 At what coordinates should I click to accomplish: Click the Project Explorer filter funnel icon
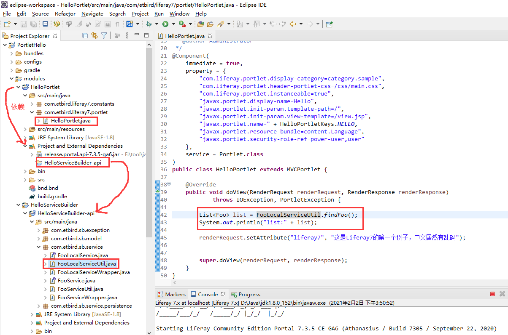click(104, 36)
